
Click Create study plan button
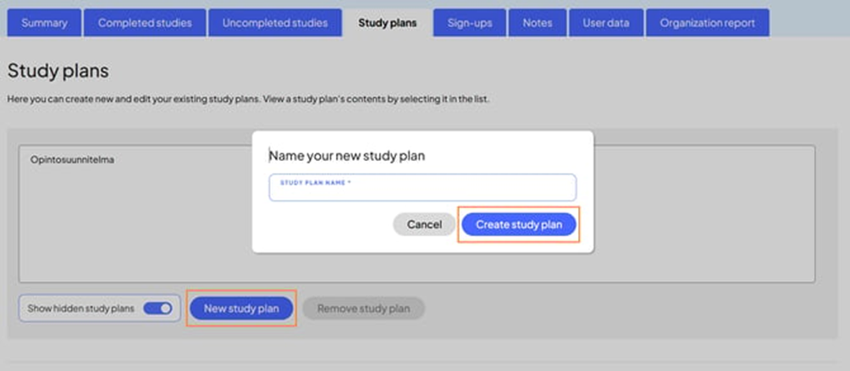tap(518, 224)
